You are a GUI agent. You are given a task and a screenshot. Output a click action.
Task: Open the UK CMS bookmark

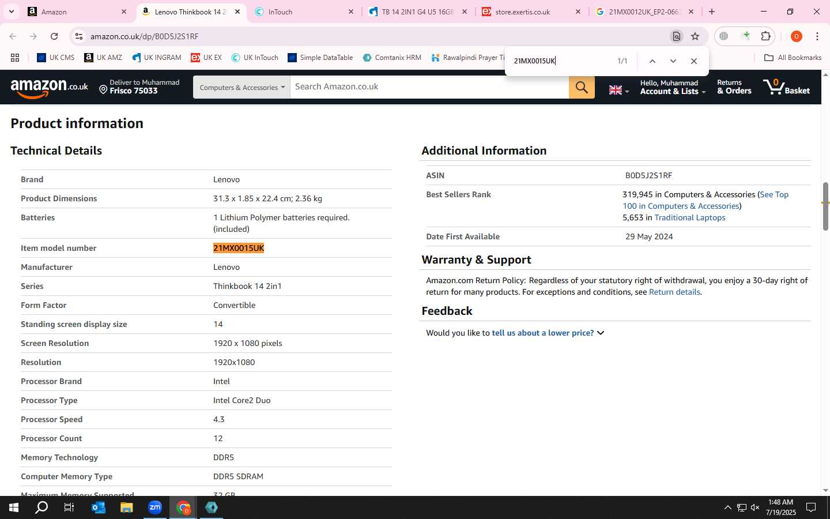tap(56, 58)
